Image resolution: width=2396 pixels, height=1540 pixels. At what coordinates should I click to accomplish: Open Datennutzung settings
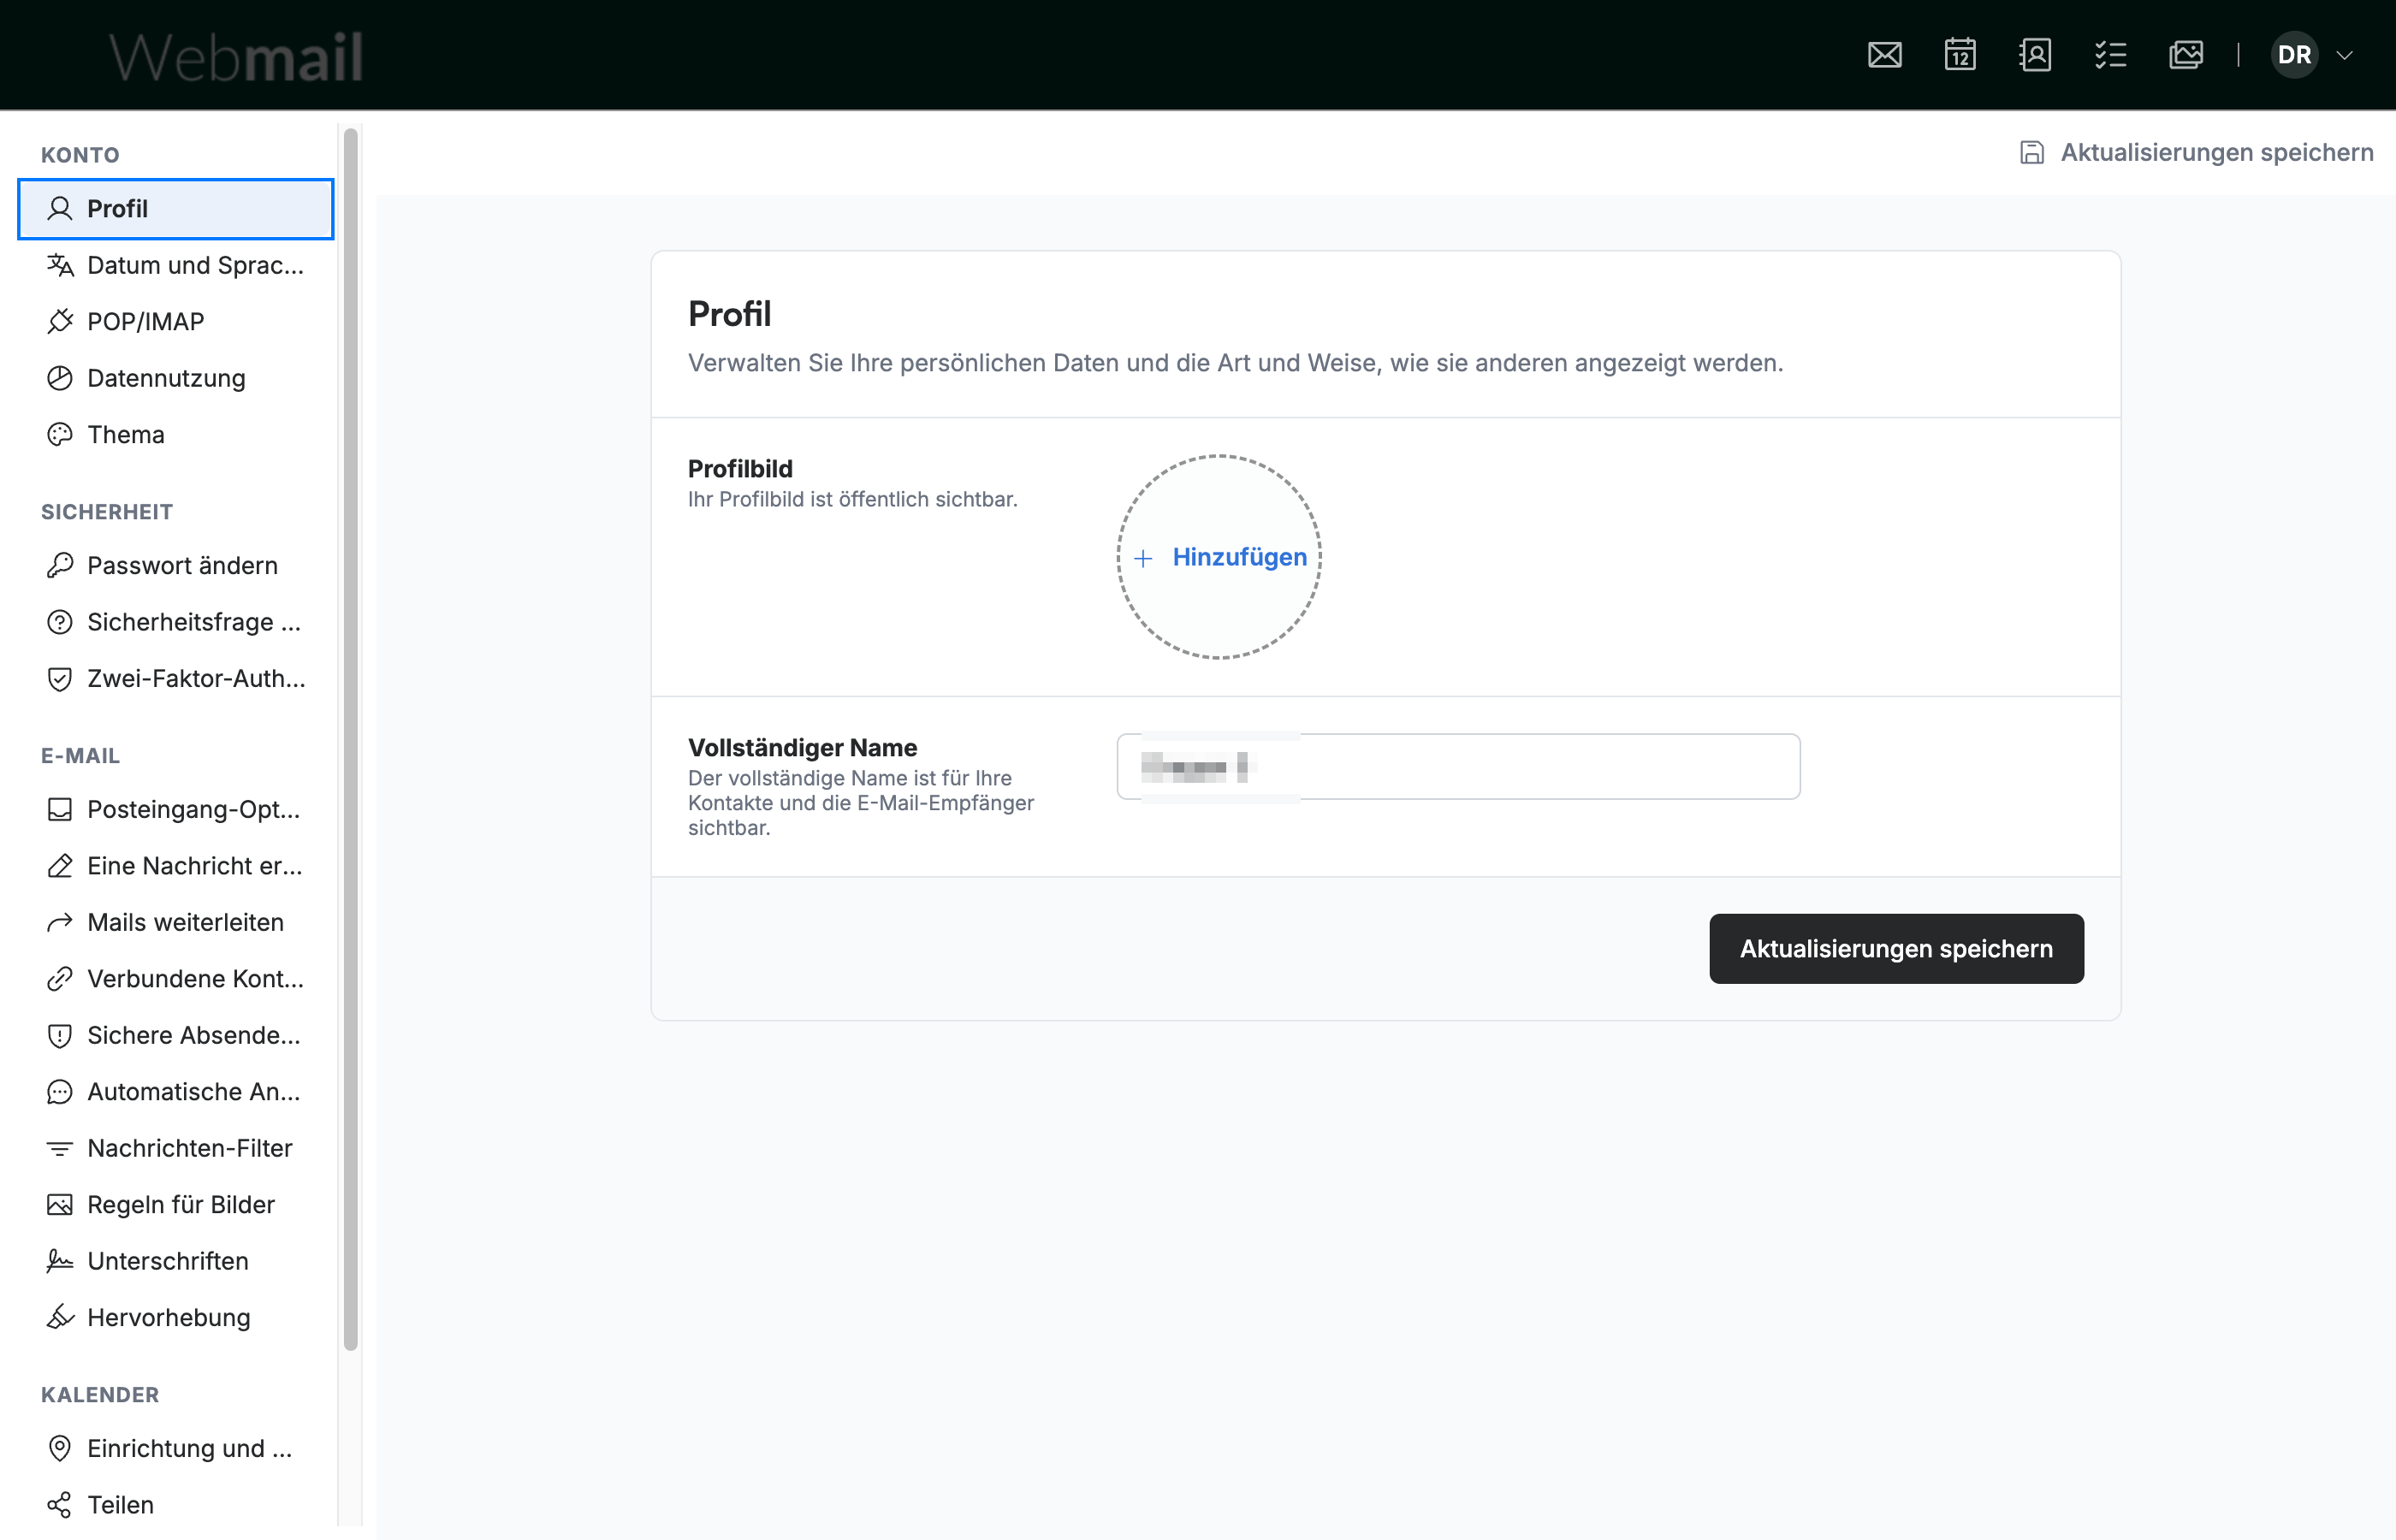[176, 378]
